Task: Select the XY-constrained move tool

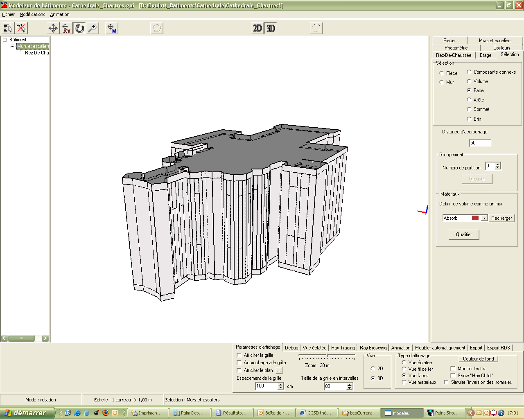Action: coord(66,28)
